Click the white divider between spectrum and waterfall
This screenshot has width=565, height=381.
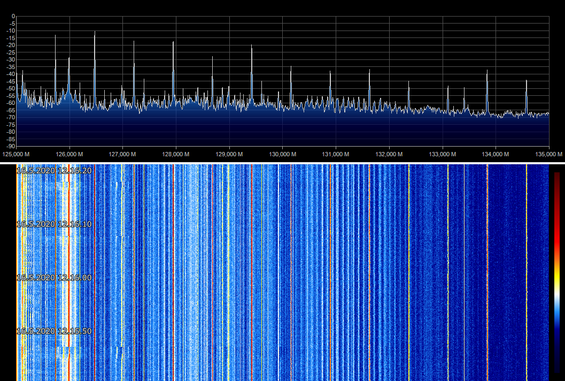click(x=282, y=163)
